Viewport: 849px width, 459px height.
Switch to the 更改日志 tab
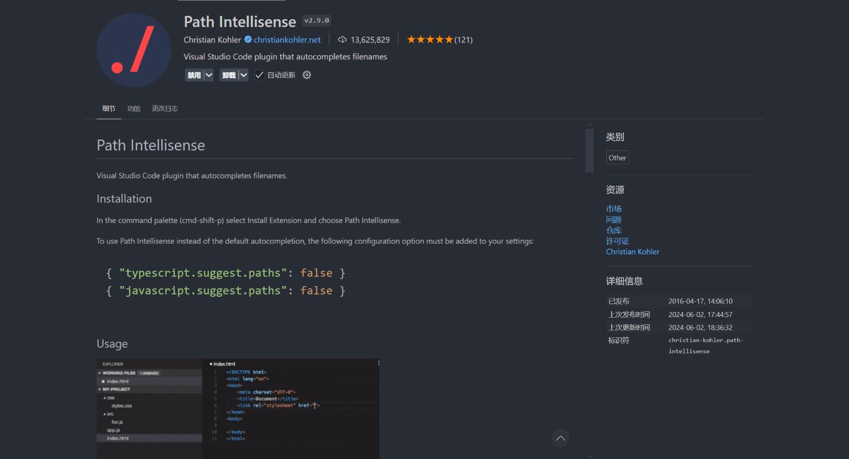pos(165,109)
